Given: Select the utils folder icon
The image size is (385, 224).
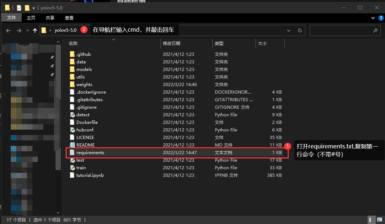Looking at the screenshot, I should tap(72, 77).
